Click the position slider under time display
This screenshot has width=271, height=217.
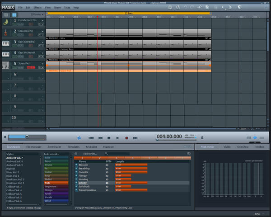pos(176,140)
